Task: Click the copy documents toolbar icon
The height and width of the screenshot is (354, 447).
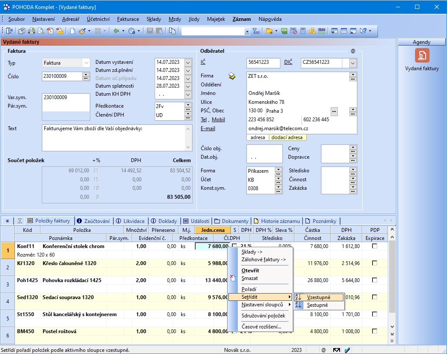Action: (22, 31)
